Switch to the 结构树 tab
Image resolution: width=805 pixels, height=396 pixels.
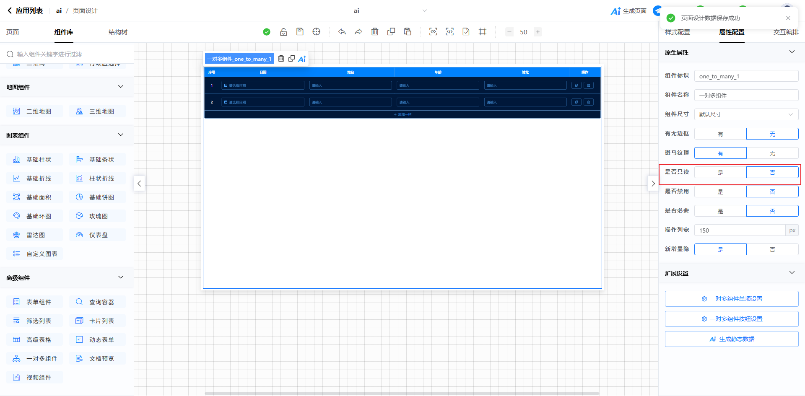click(x=118, y=32)
